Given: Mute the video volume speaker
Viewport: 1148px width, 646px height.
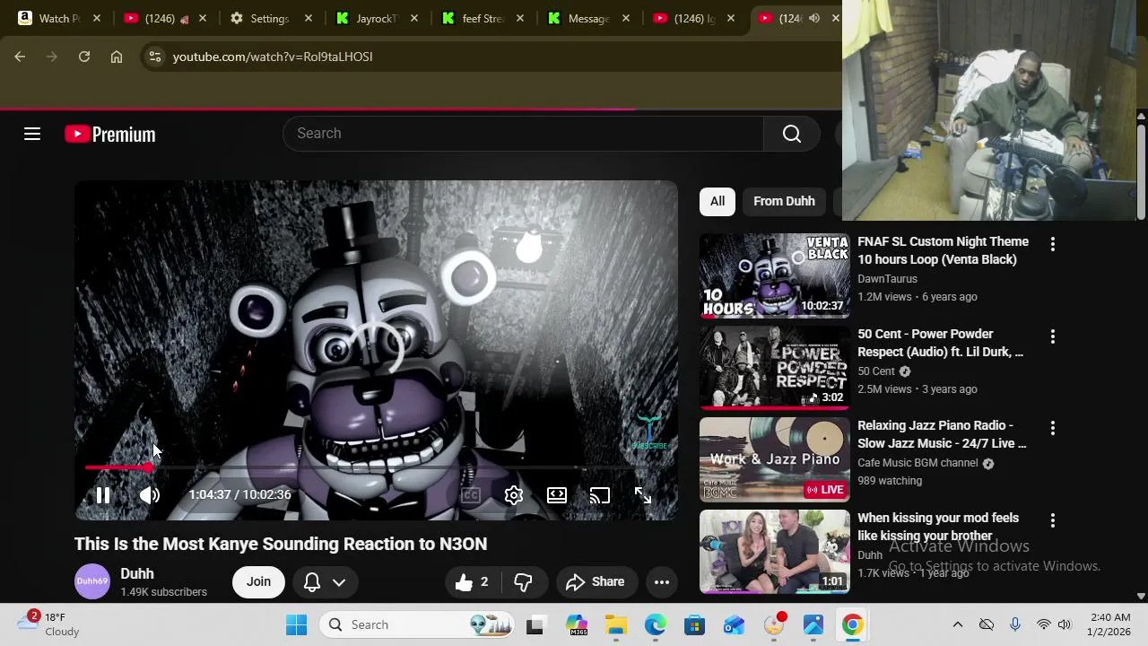Looking at the screenshot, I should point(150,495).
